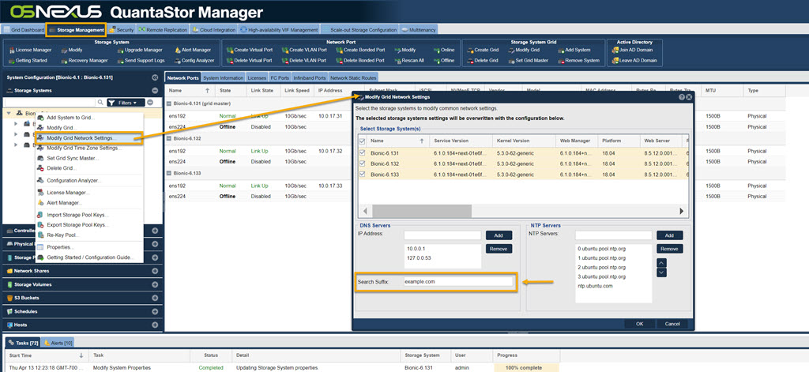809x372 pixels.
Task: Uncheck the Bionic-6.131 system checkbox
Action: 362,152
